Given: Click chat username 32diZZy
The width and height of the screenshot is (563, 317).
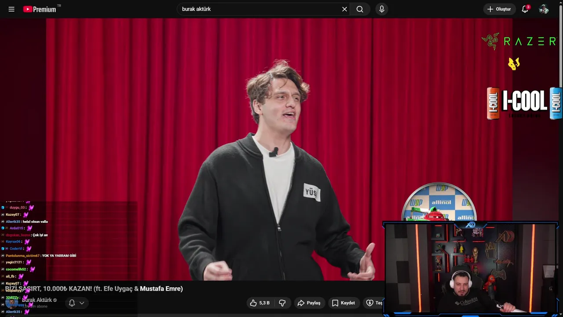Looking at the screenshot, I should (x=12, y=298).
